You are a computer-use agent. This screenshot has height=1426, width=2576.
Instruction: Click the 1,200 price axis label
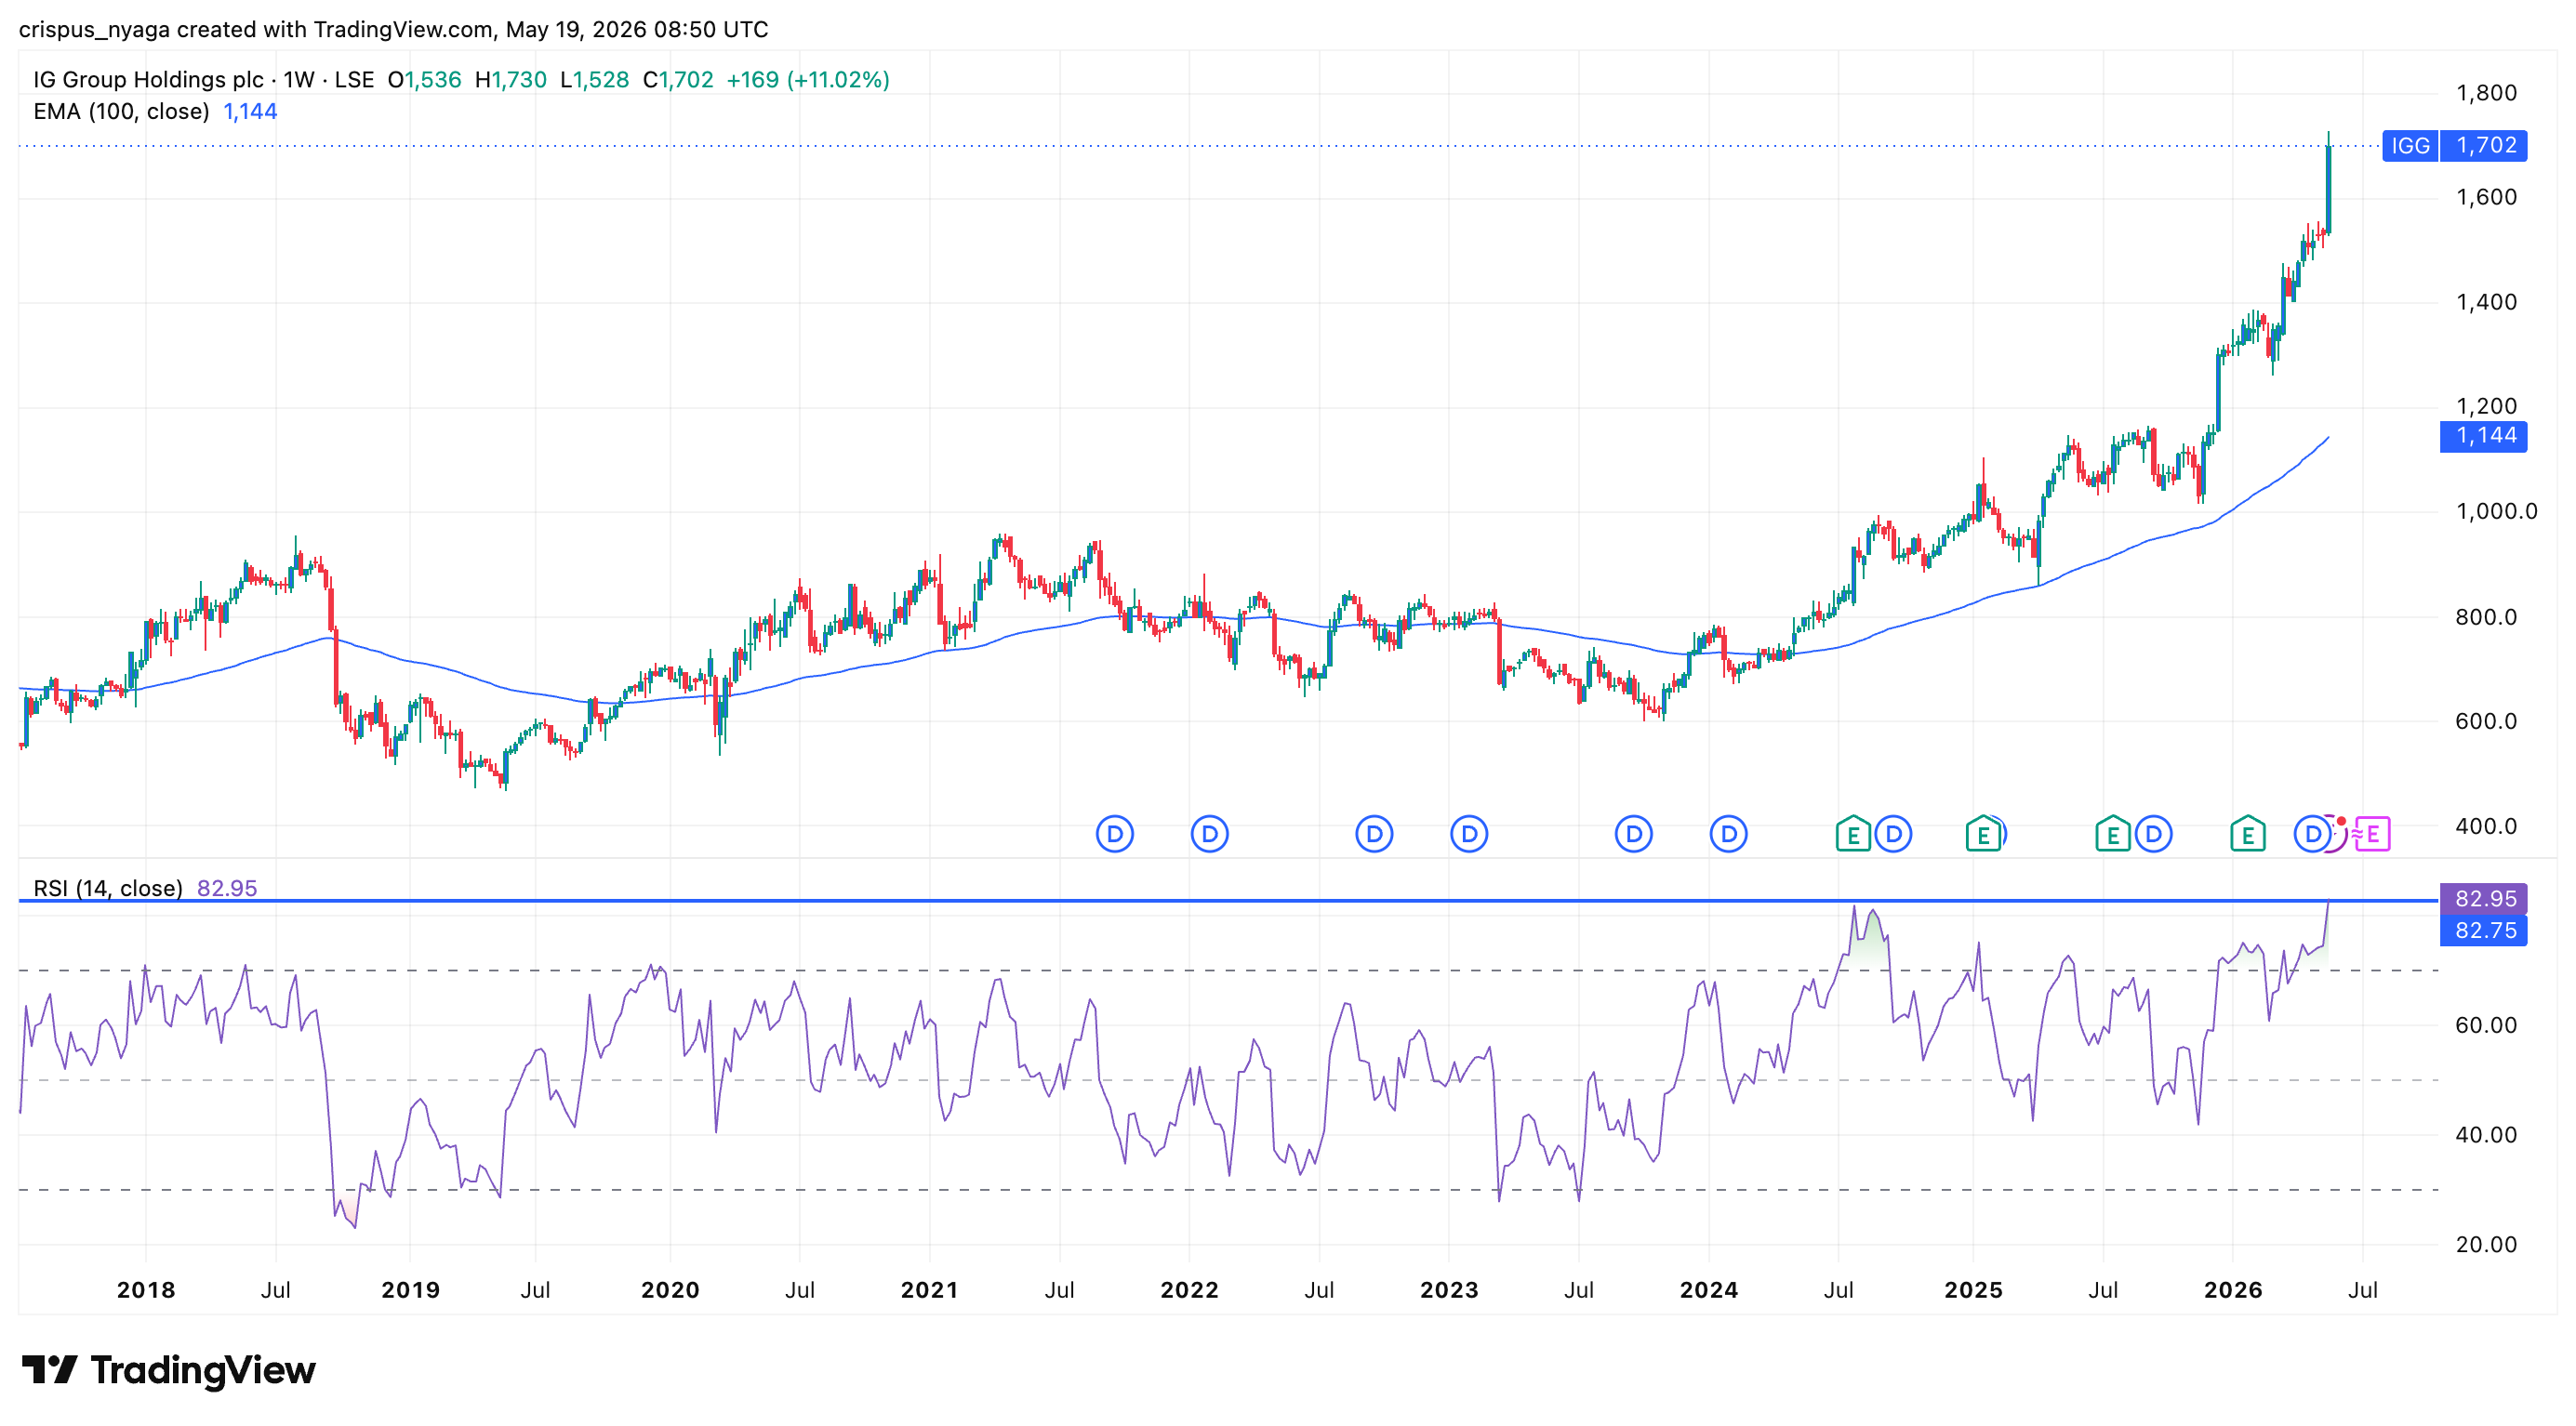2486,405
